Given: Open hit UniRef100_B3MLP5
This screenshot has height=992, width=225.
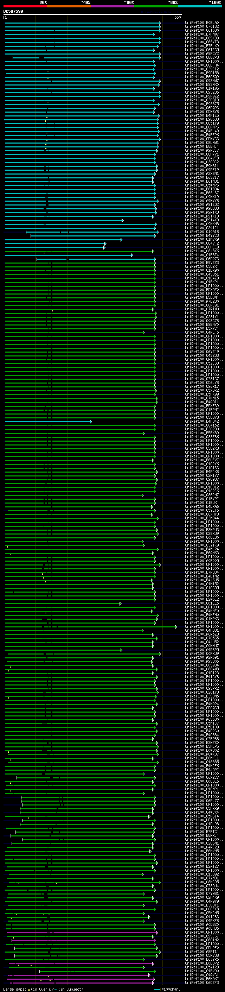Looking at the screenshot, I should point(202,746).
